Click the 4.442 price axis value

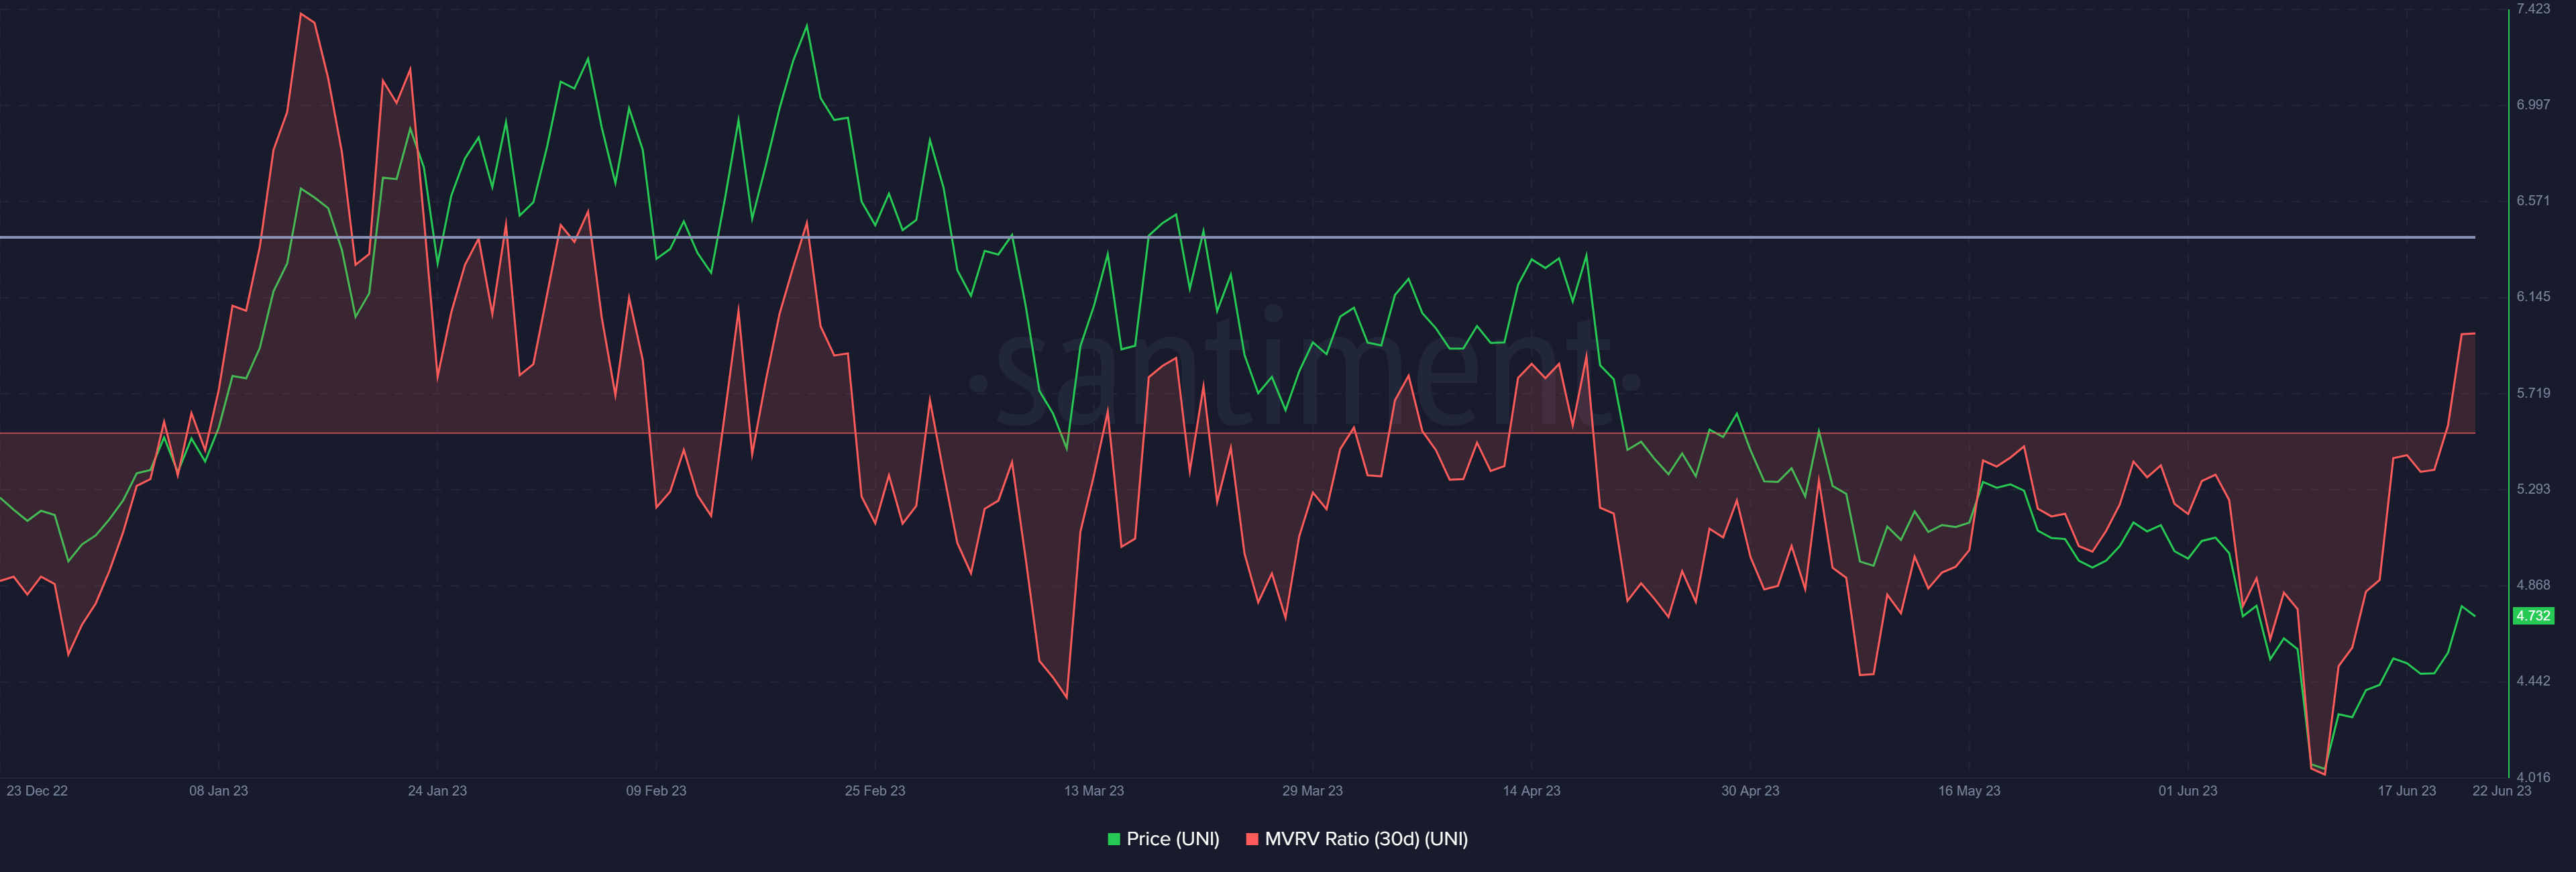point(2533,681)
